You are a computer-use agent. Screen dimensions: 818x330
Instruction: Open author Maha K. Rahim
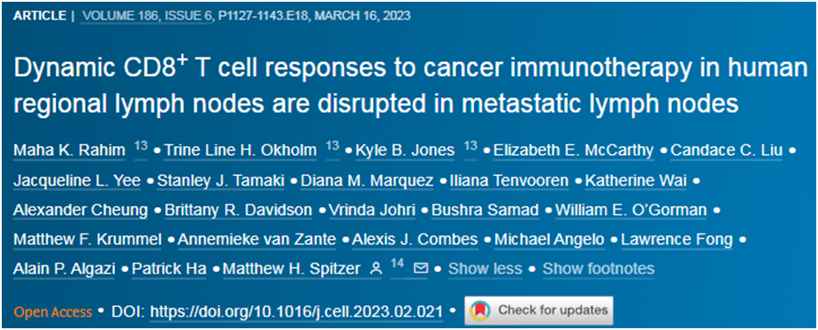pyautogui.click(x=69, y=151)
